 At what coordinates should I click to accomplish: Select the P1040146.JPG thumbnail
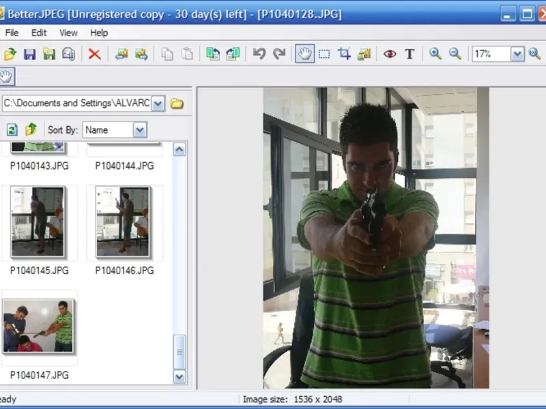coord(123,222)
